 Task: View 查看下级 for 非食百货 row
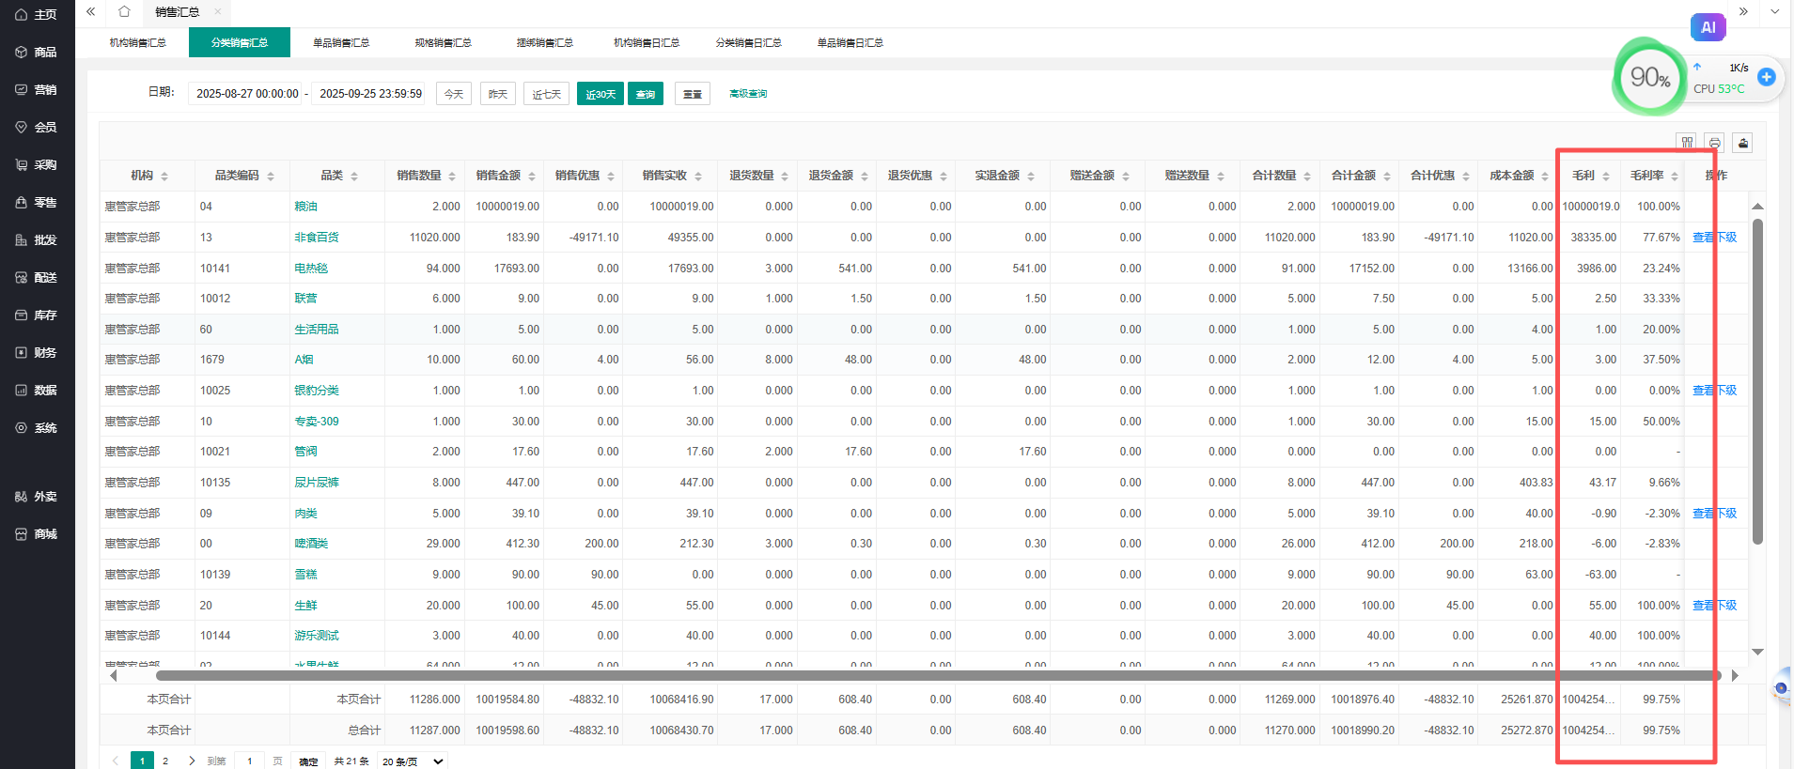click(x=1714, y=238)
